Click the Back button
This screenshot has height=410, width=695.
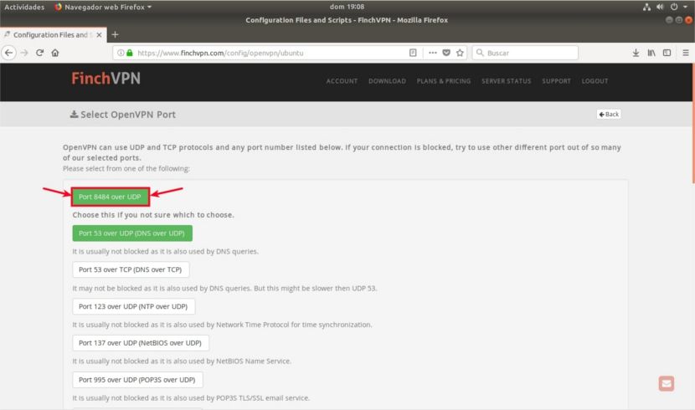(x=609, y=115)
